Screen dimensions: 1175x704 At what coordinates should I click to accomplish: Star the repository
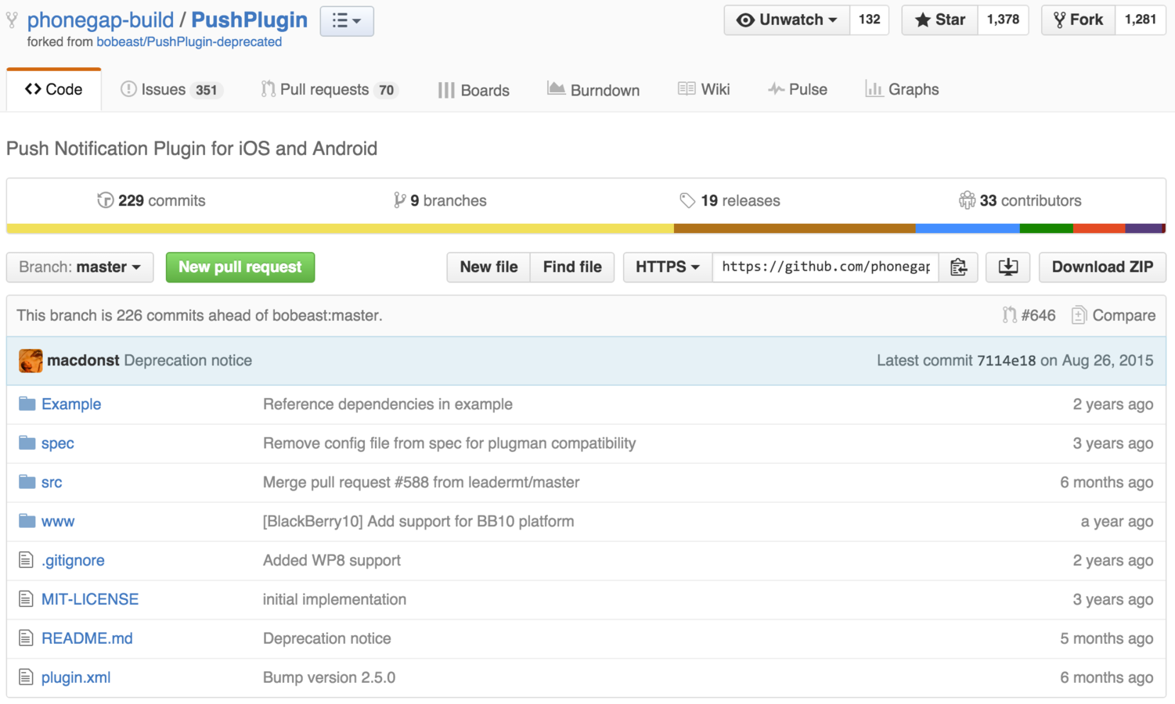pos(939,20)
